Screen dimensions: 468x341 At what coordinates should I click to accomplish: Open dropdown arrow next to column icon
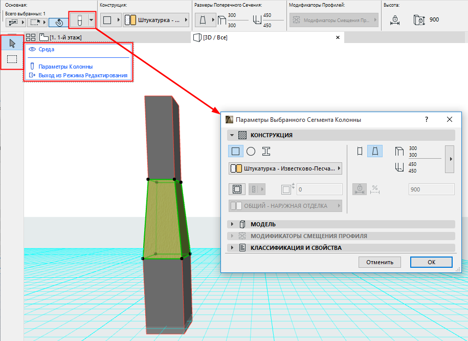pyautogui.click(x=92, y=20)
